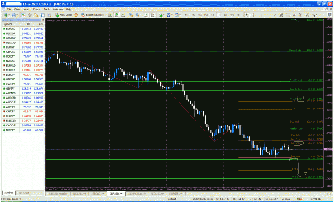Zoom out on the chart
Screen dimensions: 334x202
point(137,15)
